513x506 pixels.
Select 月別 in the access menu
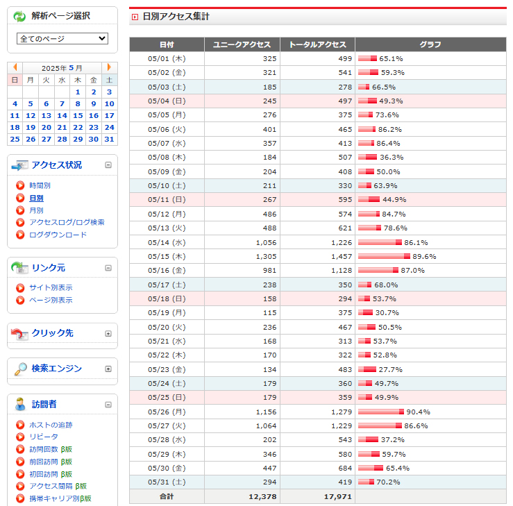pos(36,210)
